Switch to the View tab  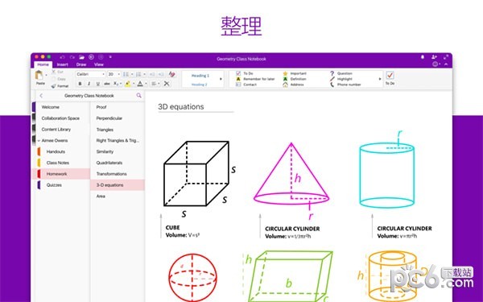point(98,64)
